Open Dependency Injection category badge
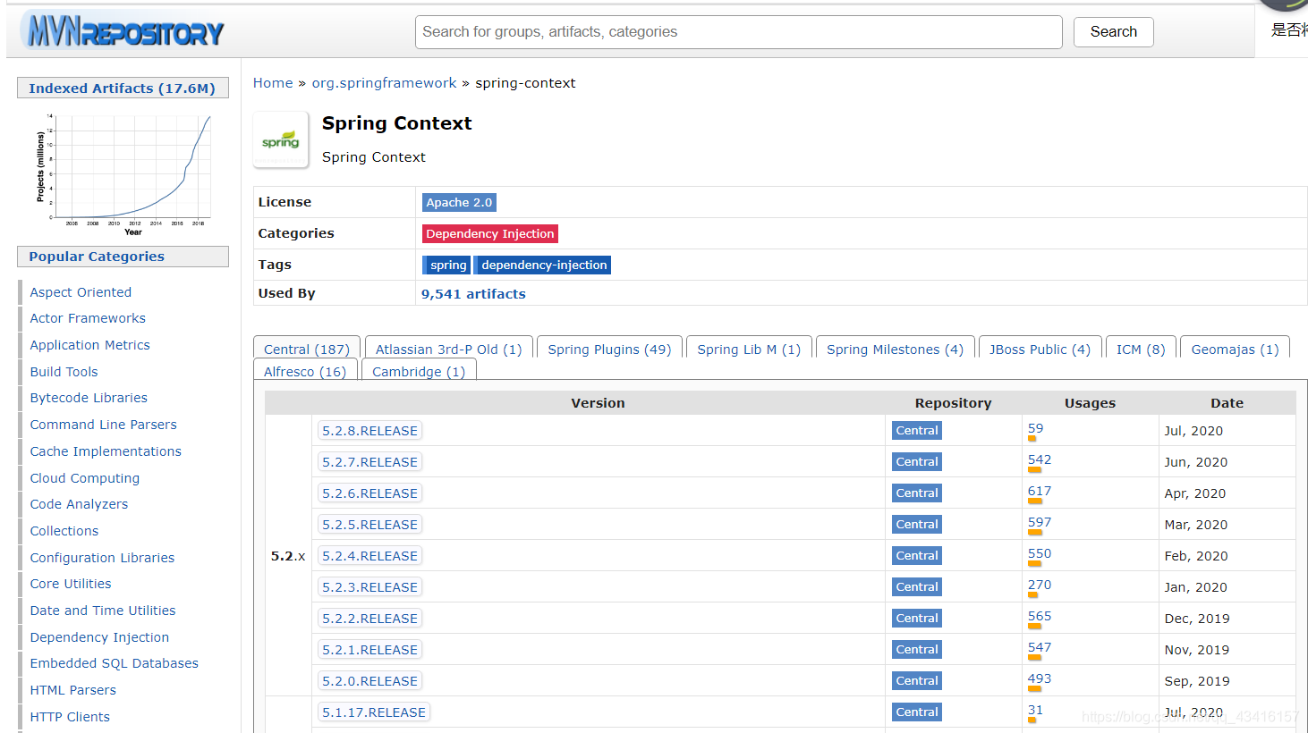Image resolution: width=1308 pixels, height=733 pixels. click(x=490, y=234)
